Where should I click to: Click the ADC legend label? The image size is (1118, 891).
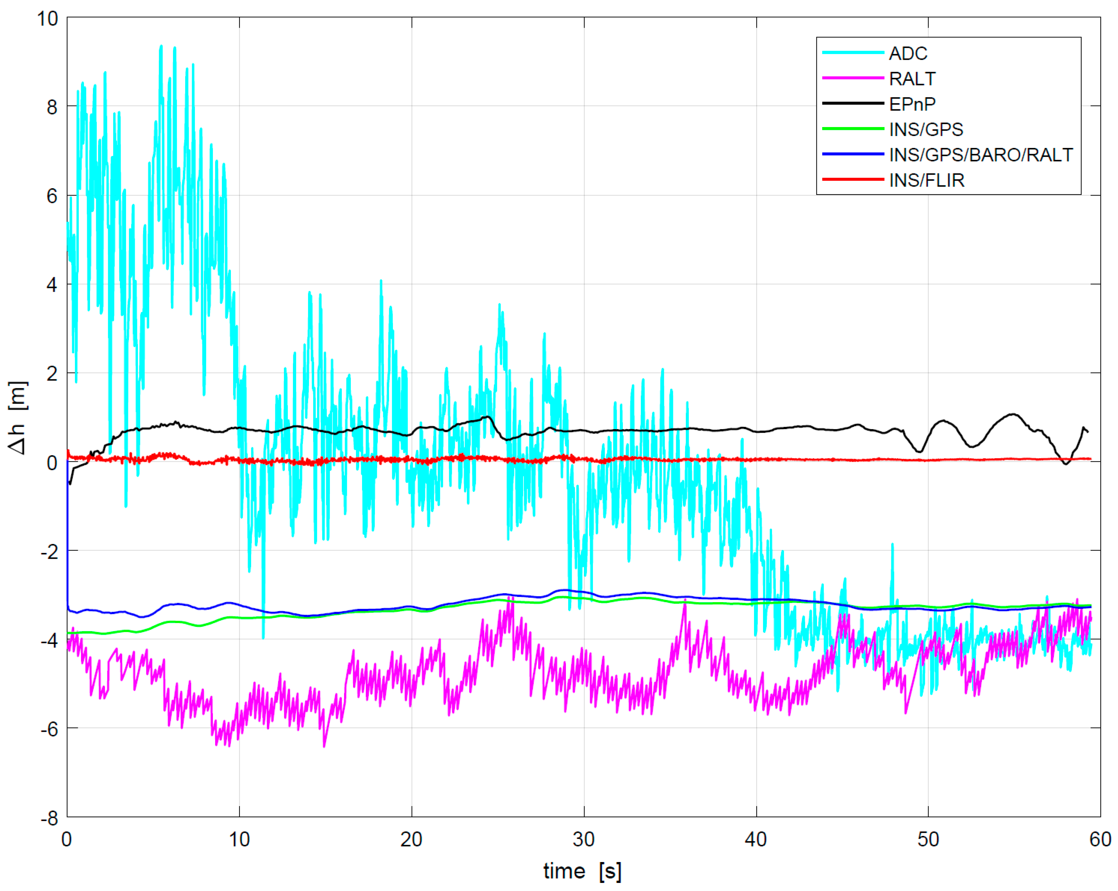coord(908,53)
